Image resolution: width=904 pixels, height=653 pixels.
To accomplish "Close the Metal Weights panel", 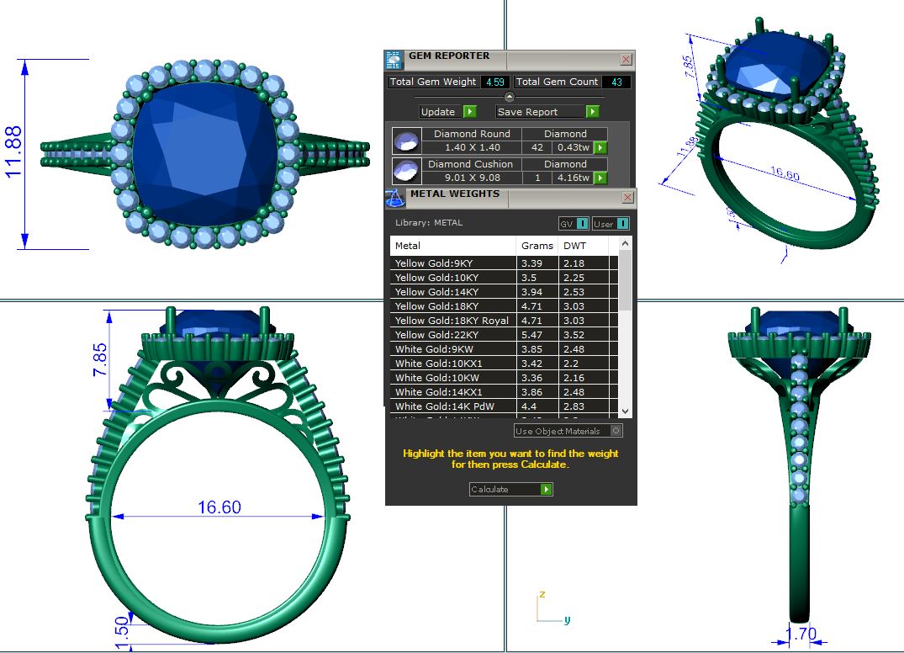I will click(x=626, y=198).
